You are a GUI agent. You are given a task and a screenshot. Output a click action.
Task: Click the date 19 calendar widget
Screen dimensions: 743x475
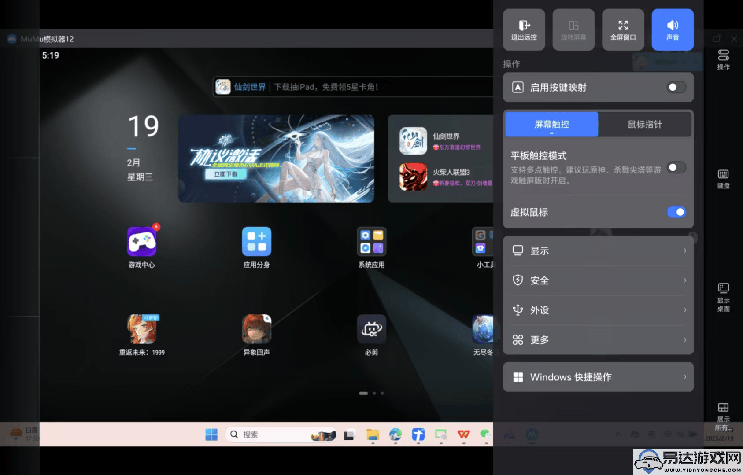pyautogui.click(x=143, y=148)
